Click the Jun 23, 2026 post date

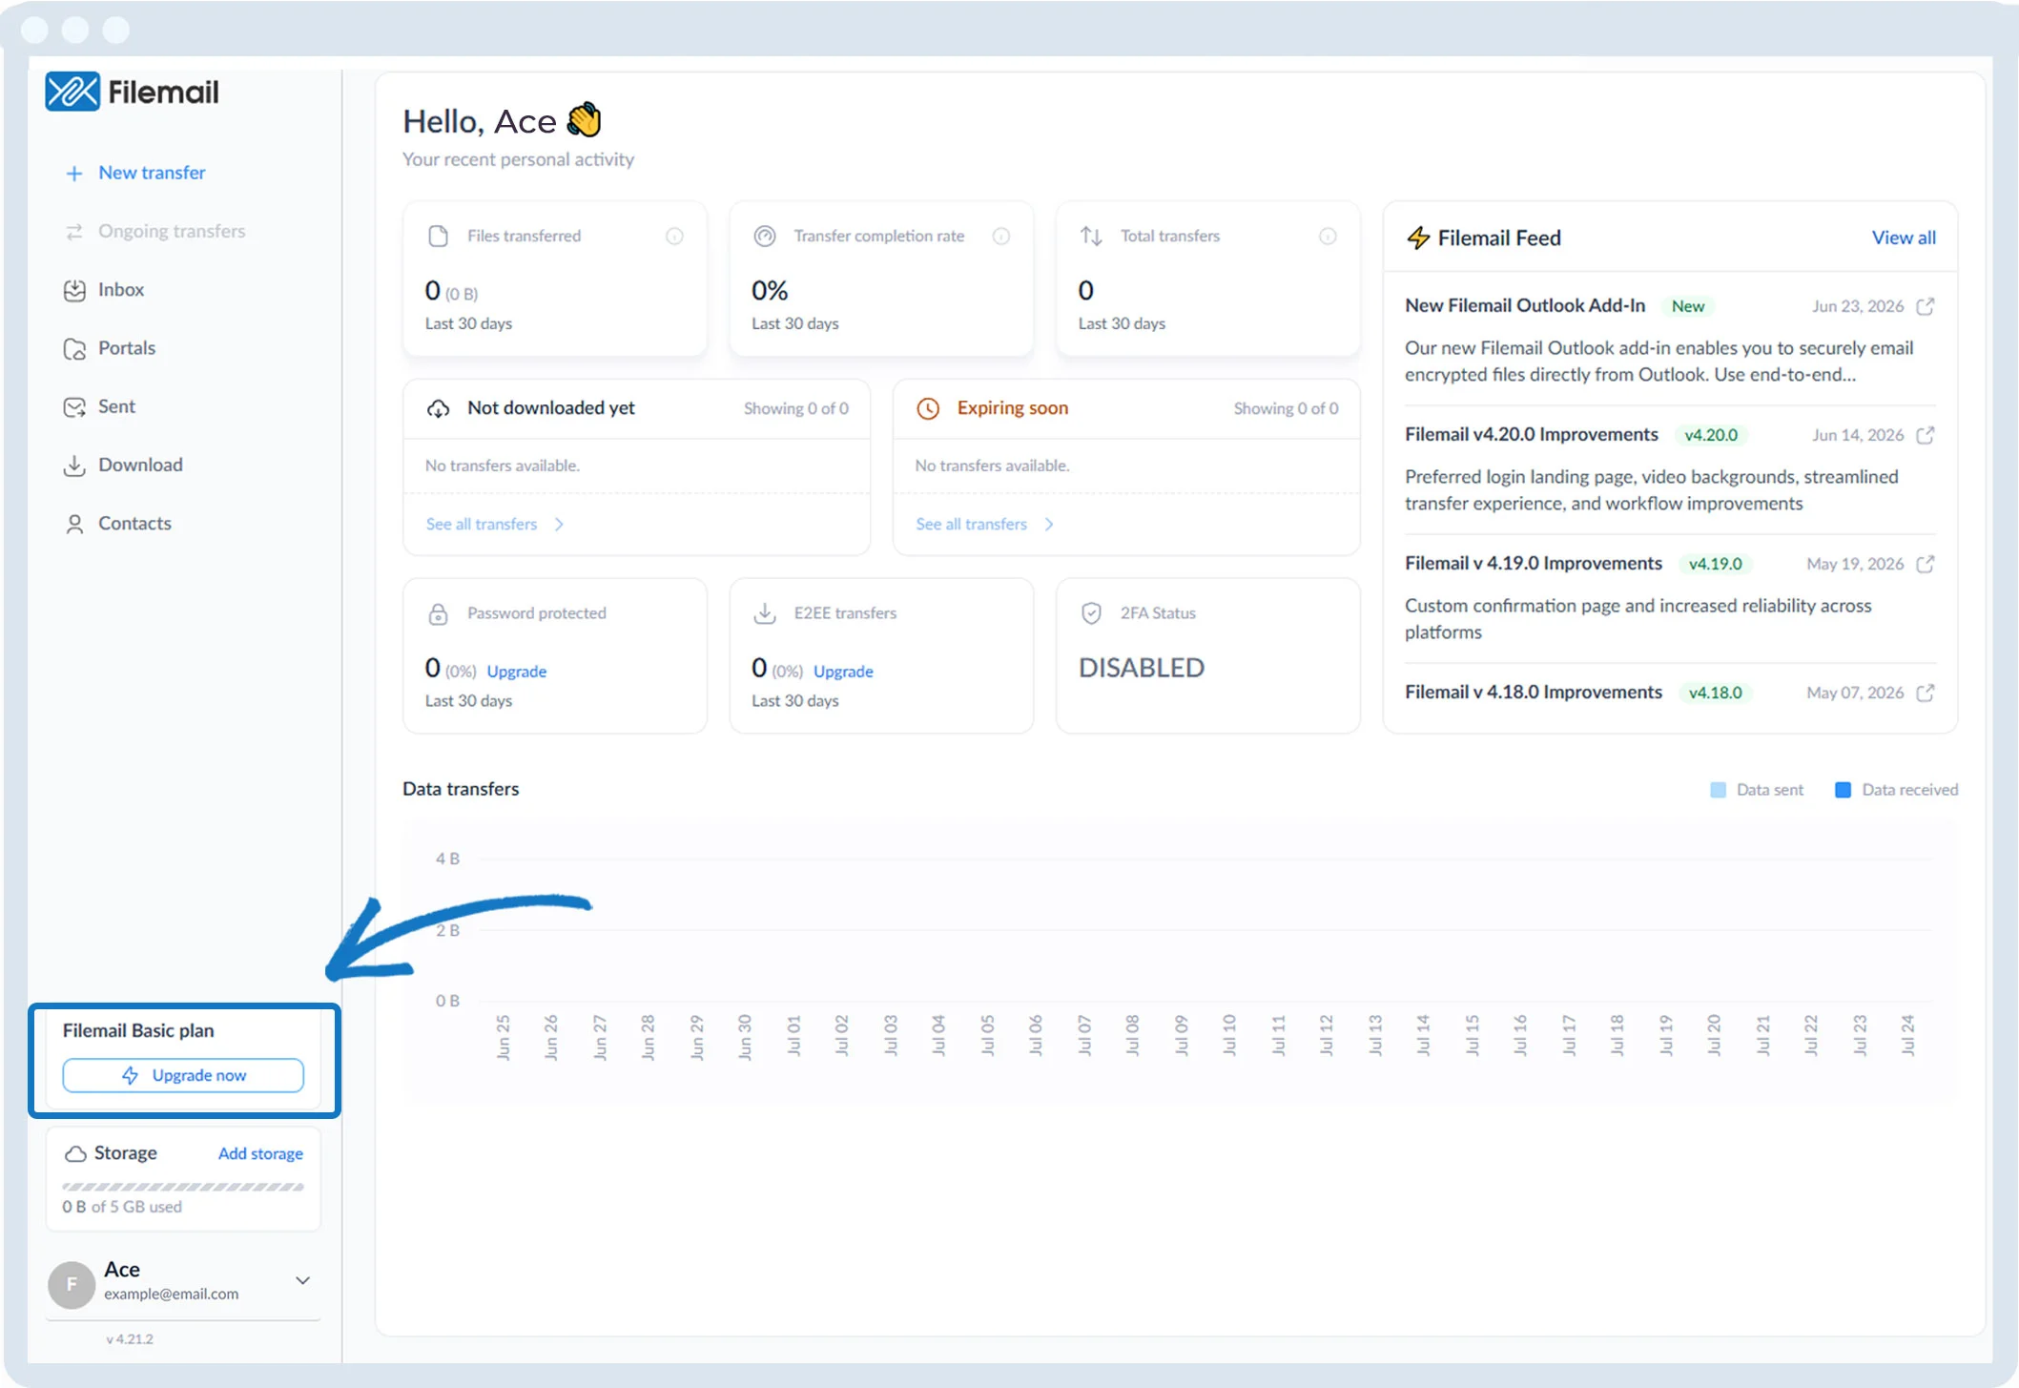[x=1858, y=306]
